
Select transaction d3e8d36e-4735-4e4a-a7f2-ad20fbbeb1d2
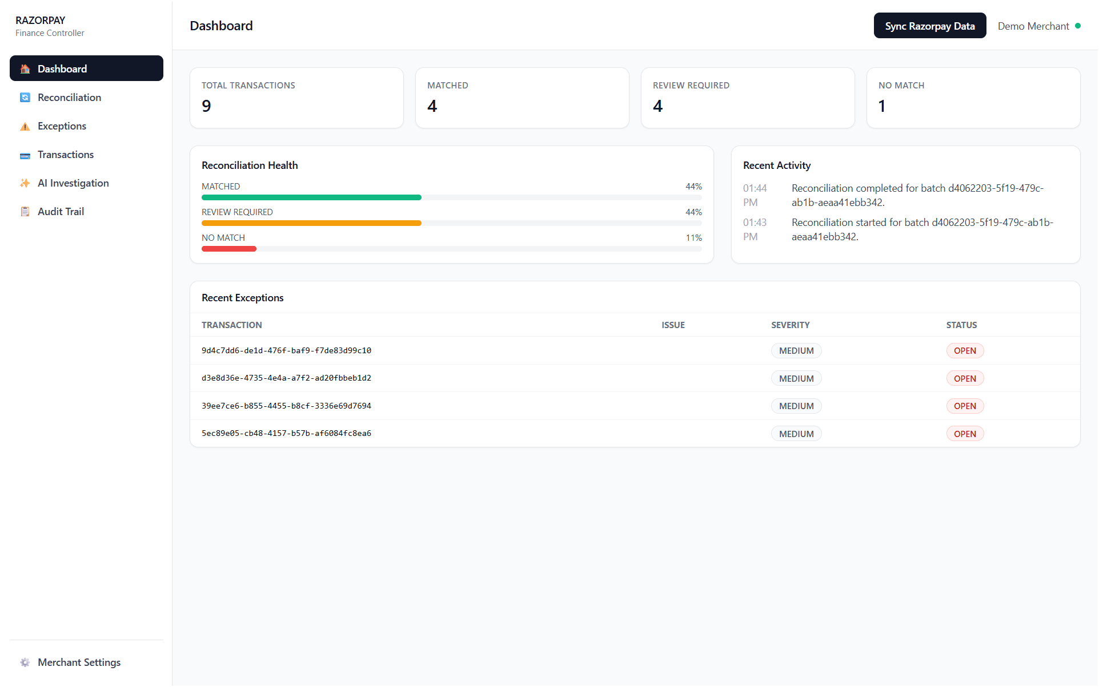(286, 378)
